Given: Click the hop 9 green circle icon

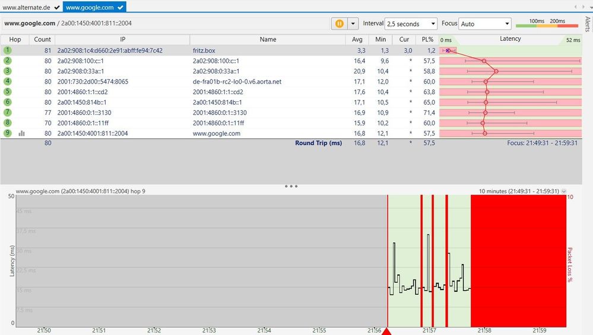Looking at the screenshot, I should (8, 133).
